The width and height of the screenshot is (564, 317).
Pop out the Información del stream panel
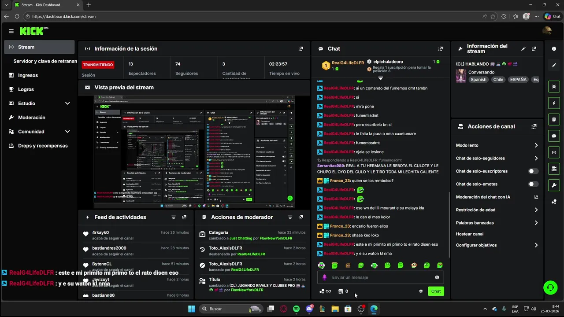click(x=534, y=49)
